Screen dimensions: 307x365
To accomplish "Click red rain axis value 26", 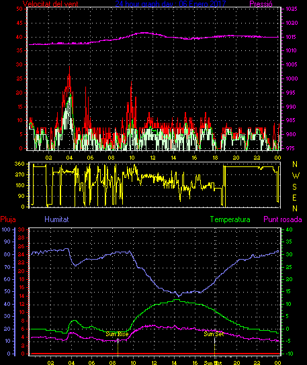I will pos(21,246).
